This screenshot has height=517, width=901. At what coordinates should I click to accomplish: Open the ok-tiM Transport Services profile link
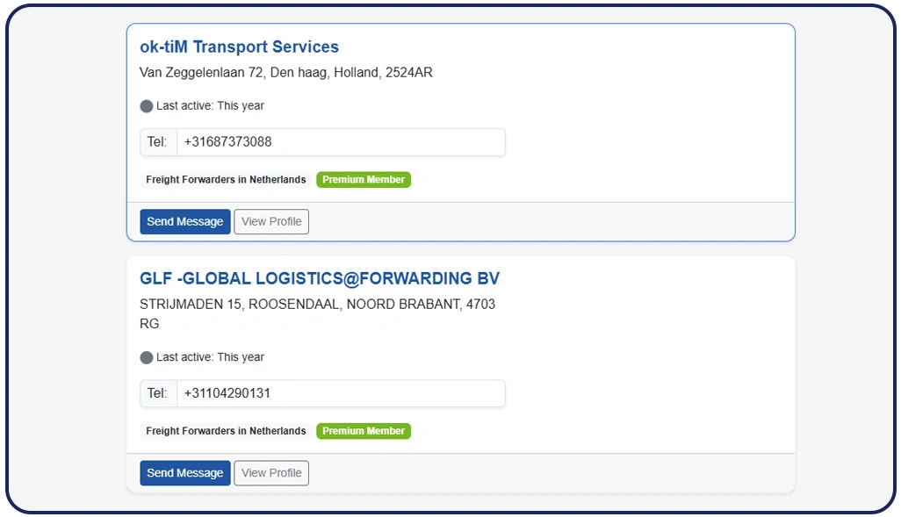click(239, 47)
